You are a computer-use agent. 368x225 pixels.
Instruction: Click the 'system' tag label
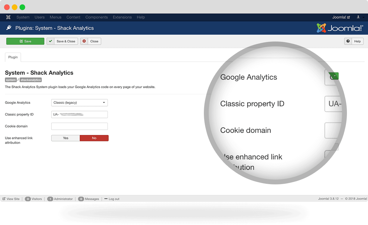[11, 80]
